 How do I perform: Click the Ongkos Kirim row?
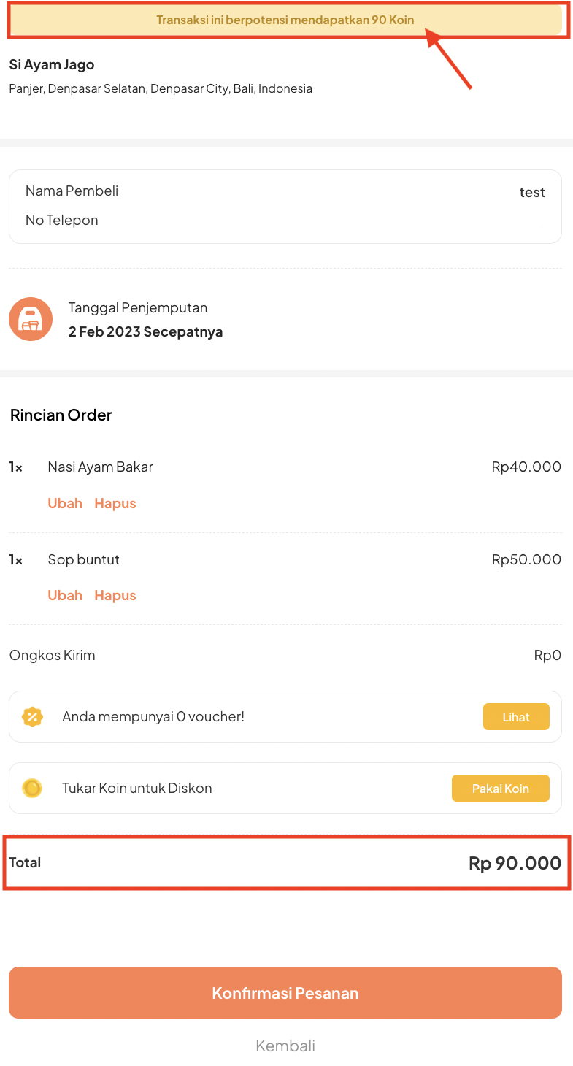285,656
